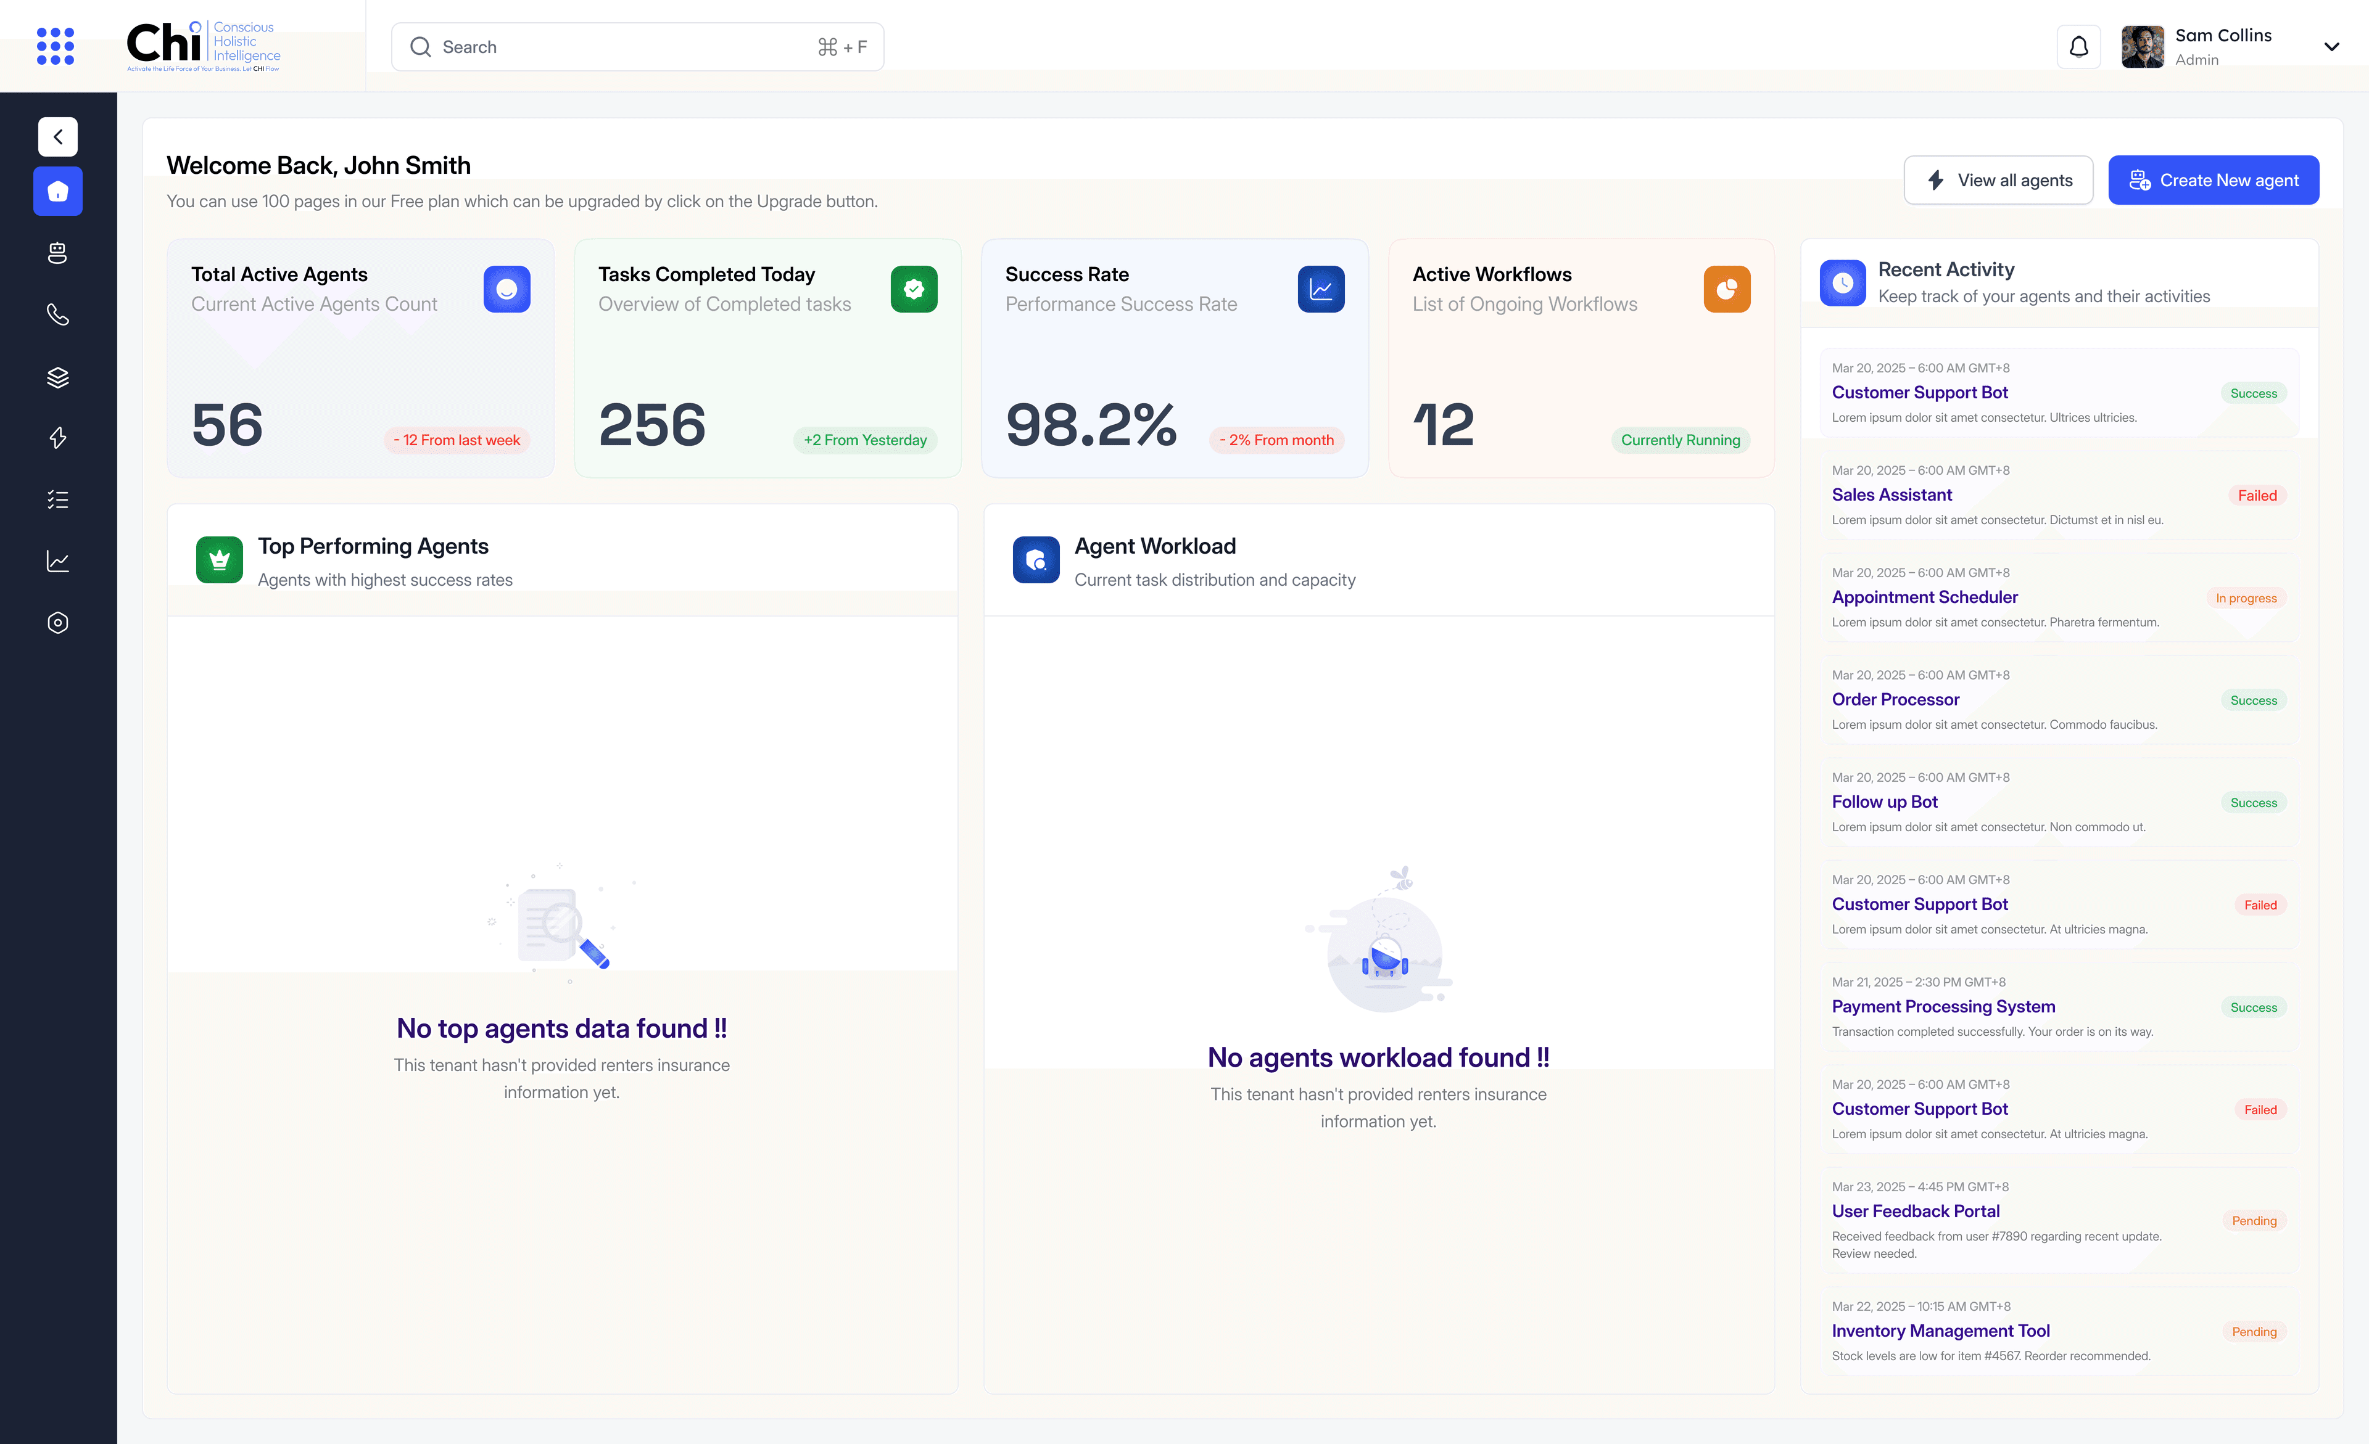Open the Sales Assistant activity entry
This screenshot has width=2369, height=1444.
pyautogui.click(x=1891, y=494)
